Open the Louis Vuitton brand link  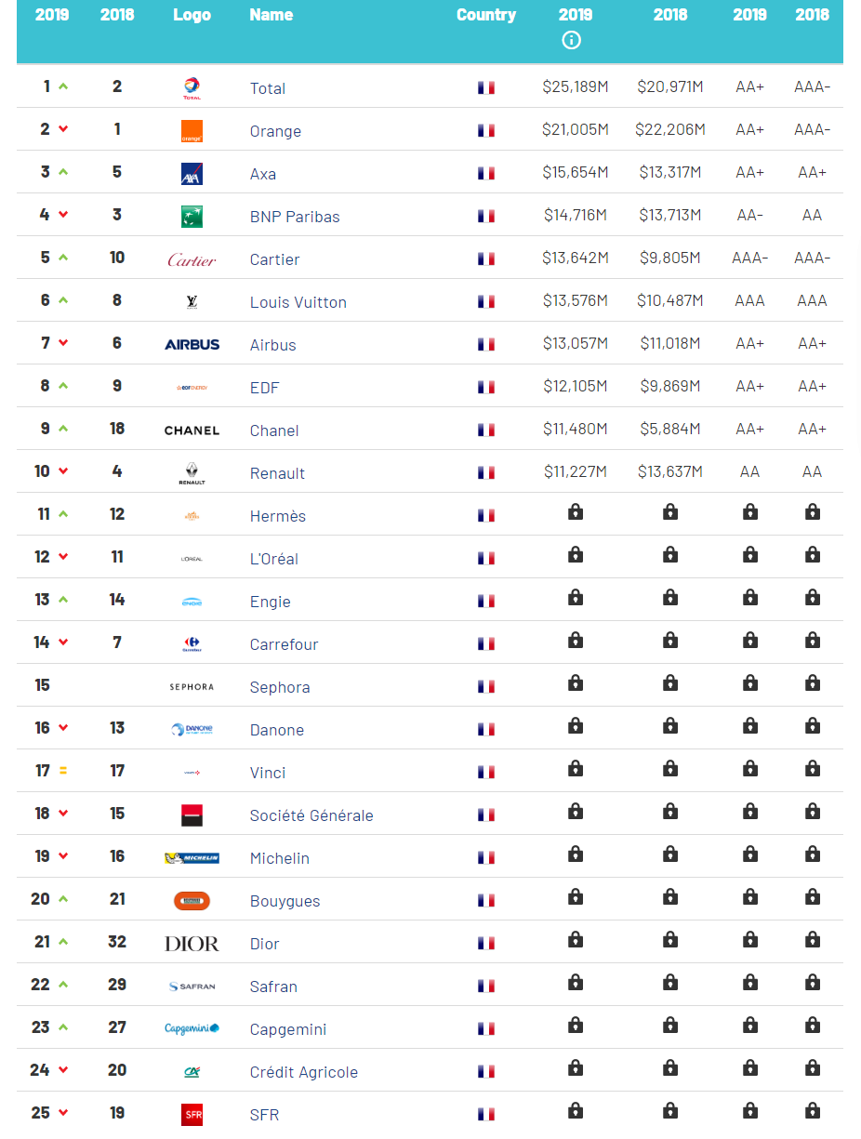[298, 302]
